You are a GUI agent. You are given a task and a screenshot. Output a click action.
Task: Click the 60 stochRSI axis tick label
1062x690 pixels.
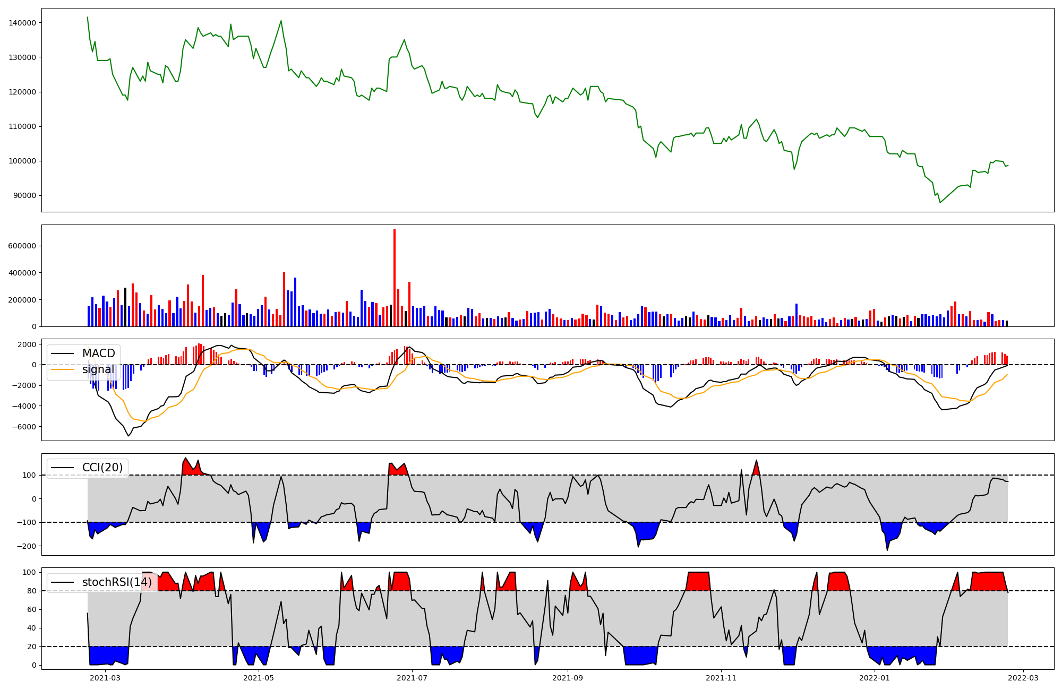31,609
